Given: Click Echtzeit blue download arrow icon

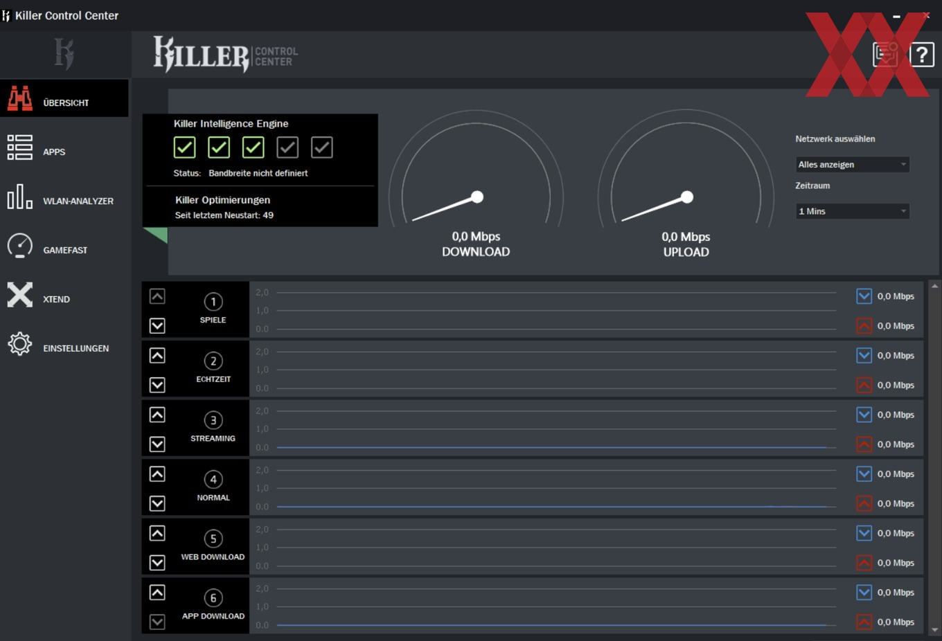Looking at the screenshot, I should click(864, 355).
